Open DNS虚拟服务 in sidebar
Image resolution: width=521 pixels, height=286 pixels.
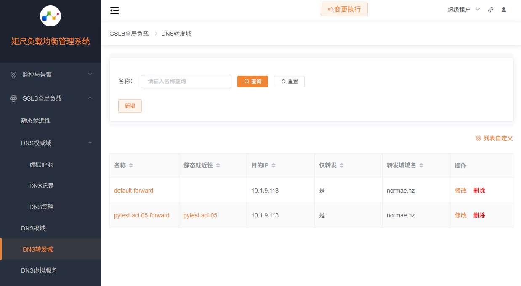(39, 270)
